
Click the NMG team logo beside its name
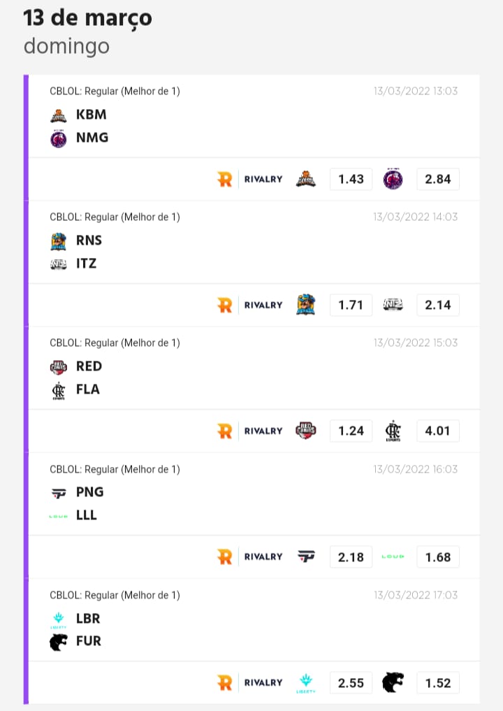(59, 138)
